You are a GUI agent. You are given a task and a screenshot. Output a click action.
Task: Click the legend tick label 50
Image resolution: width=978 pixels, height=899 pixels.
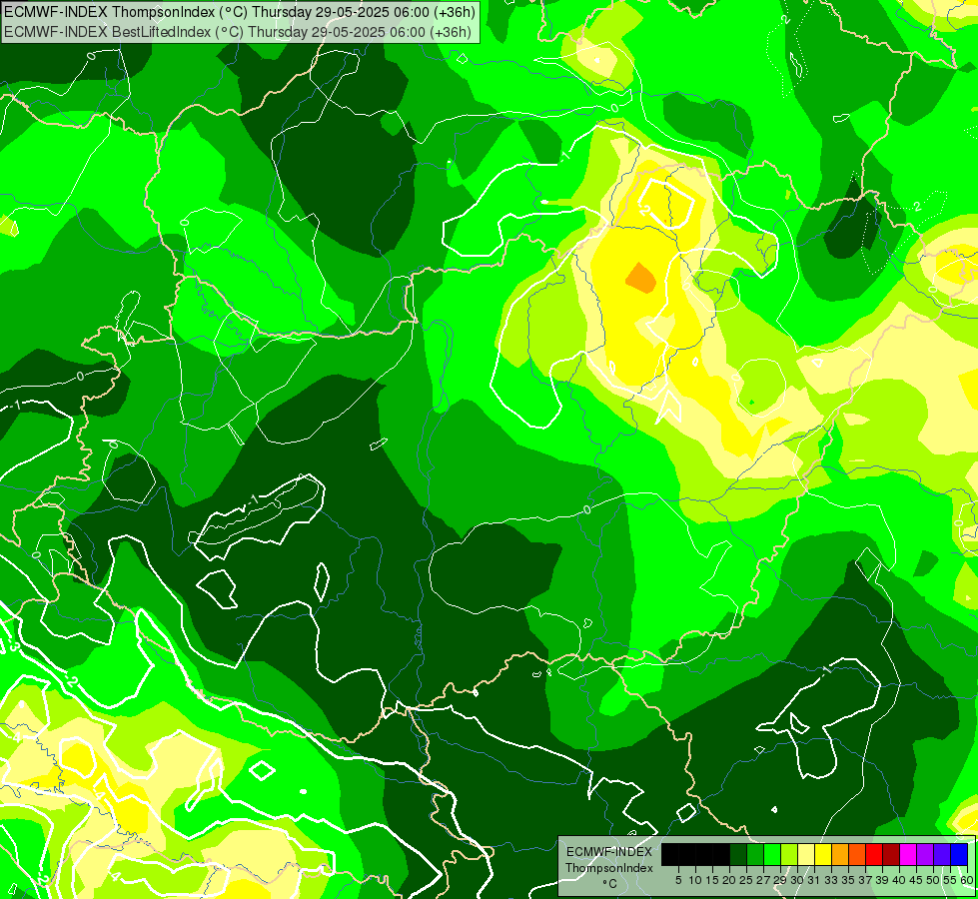[933, 880]
